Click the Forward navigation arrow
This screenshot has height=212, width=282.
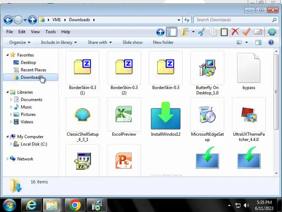click(18, 20)
